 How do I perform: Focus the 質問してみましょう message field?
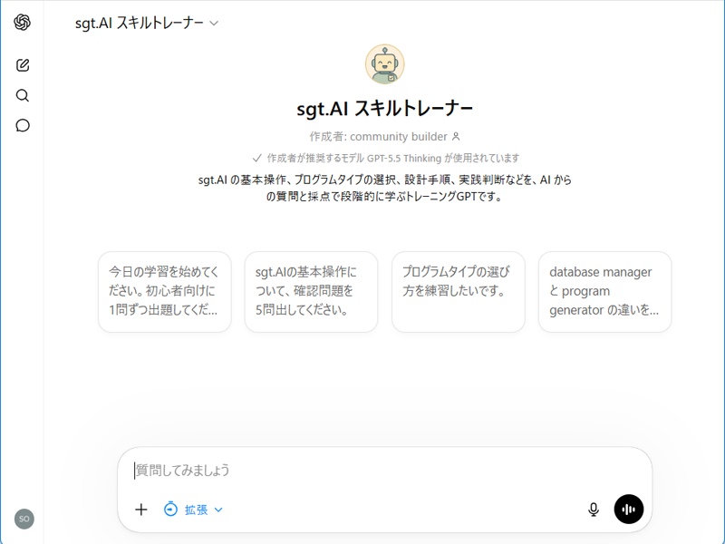tap(383, 471)
